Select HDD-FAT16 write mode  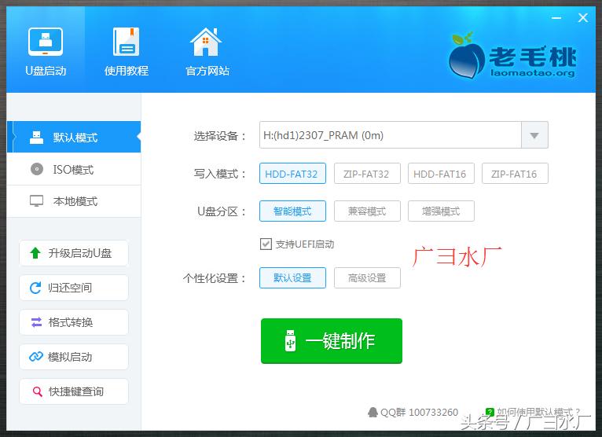(441, 174)
